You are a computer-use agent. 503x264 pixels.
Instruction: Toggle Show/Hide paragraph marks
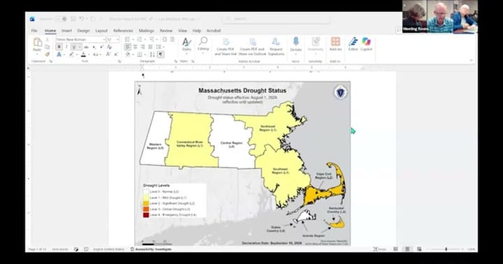(161, 54)
